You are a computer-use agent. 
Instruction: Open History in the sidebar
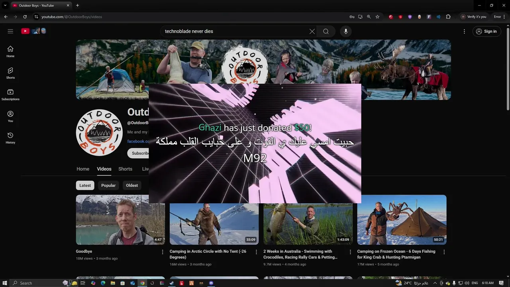click(10, 138)
